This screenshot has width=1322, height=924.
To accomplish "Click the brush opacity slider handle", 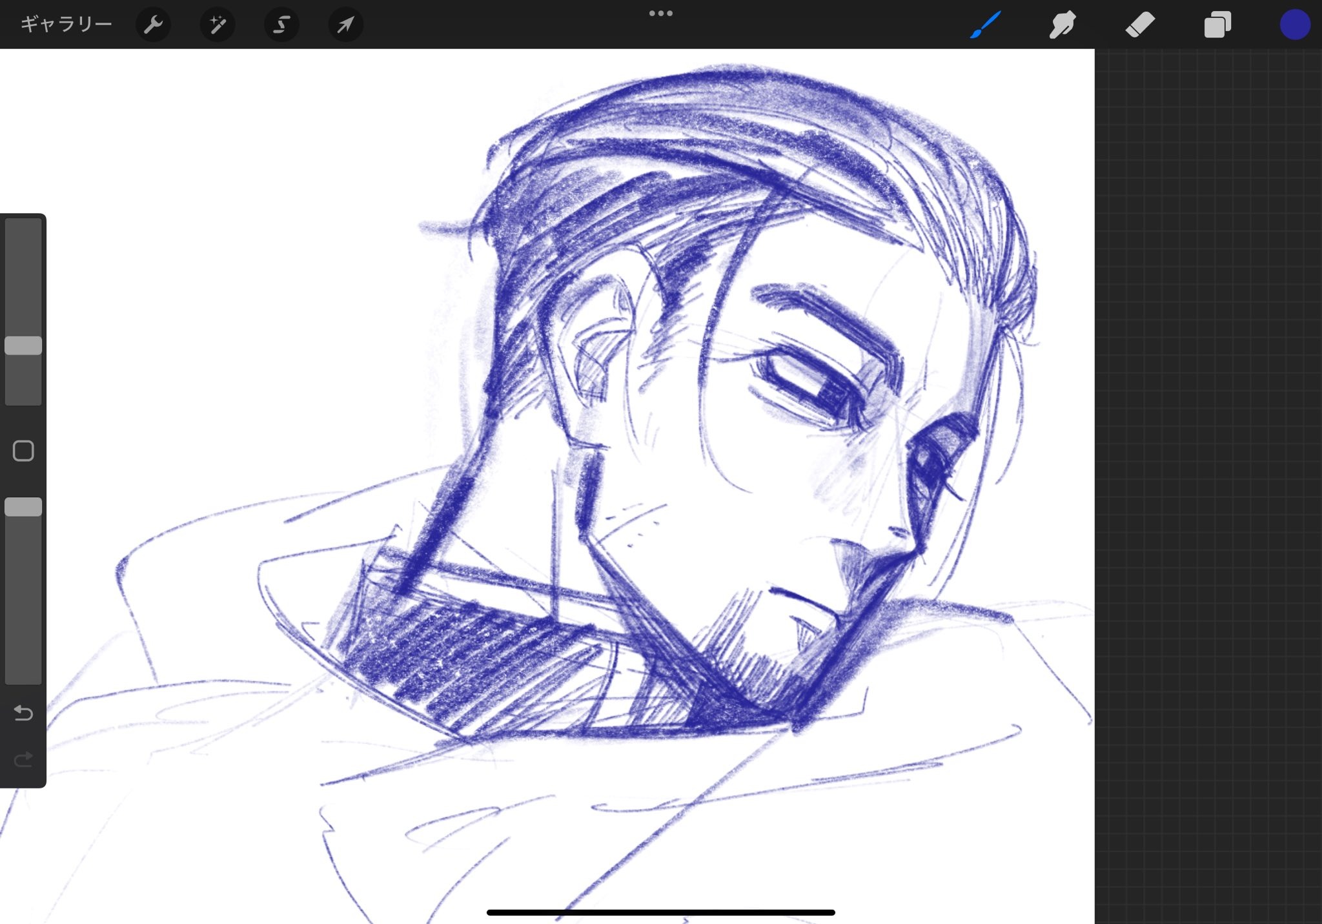I will coord(23,507).
